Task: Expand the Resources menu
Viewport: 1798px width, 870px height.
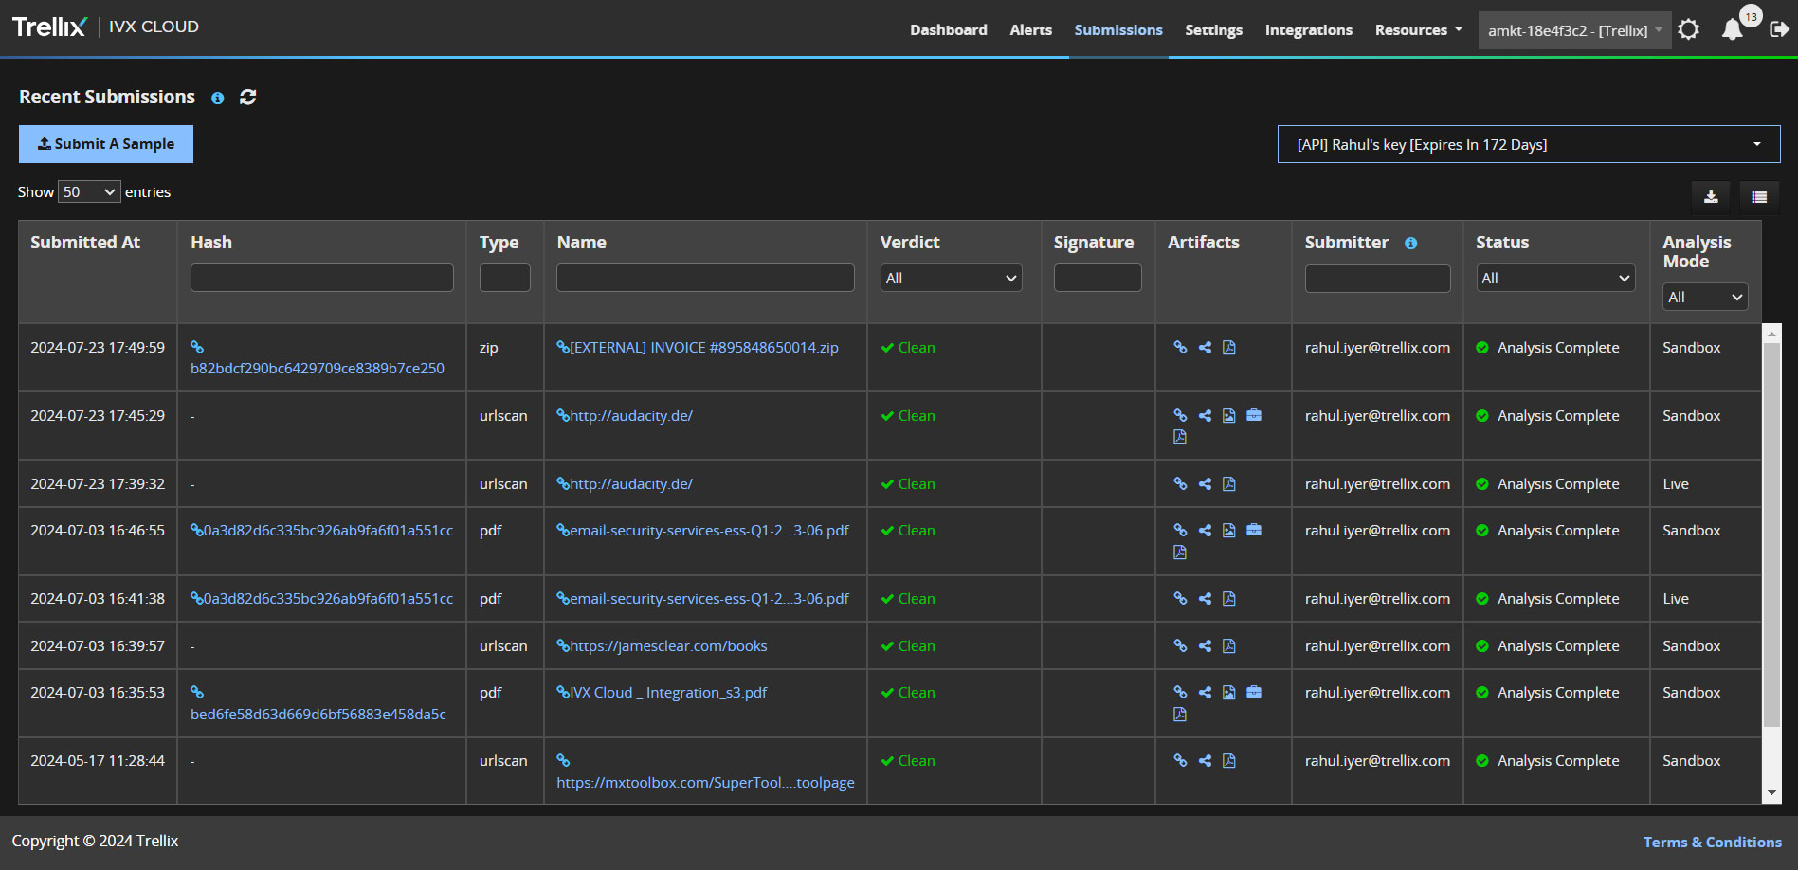Action: (x=1418, y=30)
